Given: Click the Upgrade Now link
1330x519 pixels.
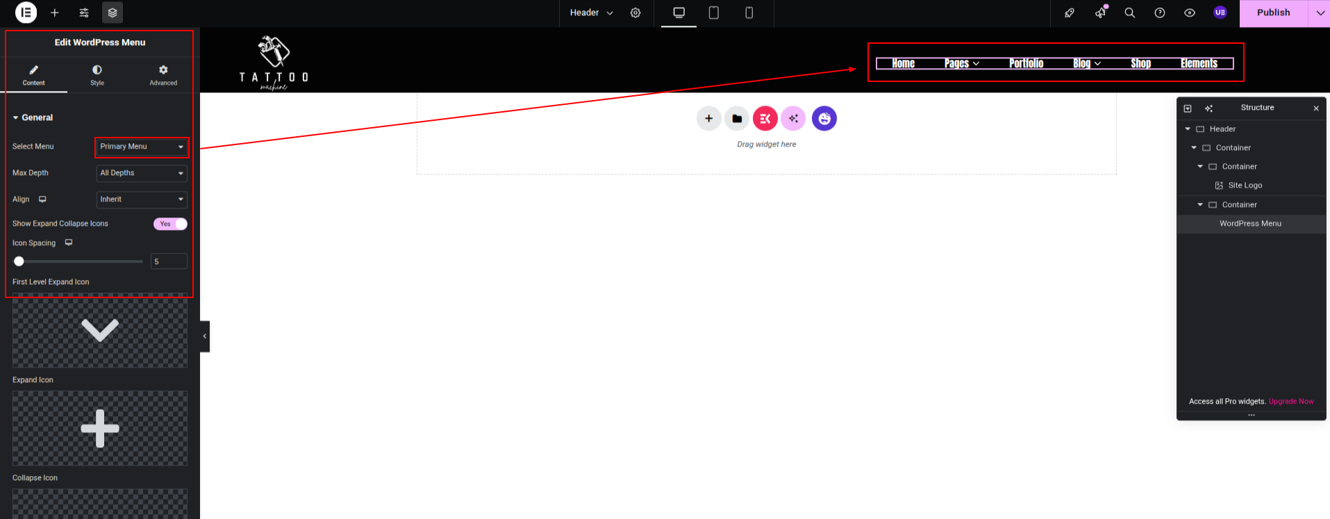Looking at the screenshot, I should point(1291,402).
